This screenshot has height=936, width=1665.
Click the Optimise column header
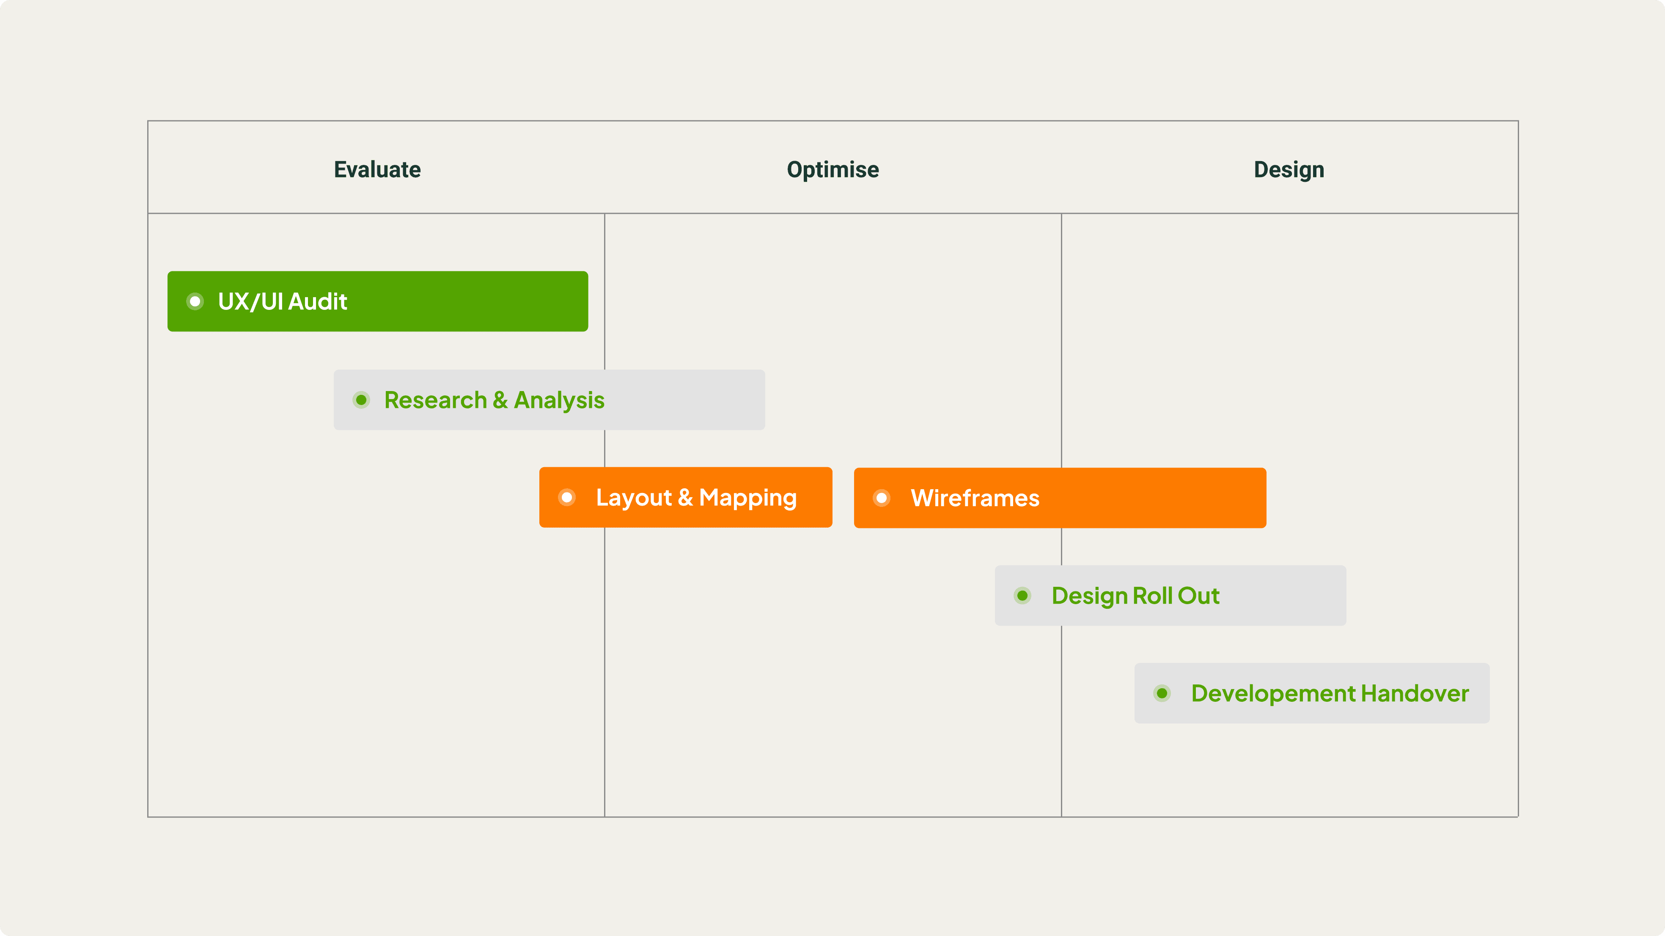[832, 169]
